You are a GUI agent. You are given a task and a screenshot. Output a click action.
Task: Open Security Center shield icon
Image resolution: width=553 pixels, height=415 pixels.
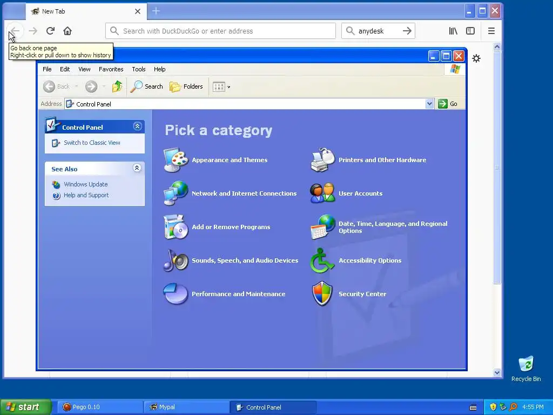coord(322,293)
